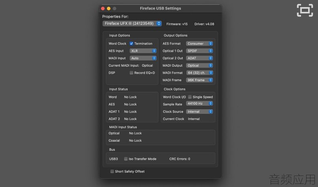Click the Input Options heading
Image resolution: width=318 pixels, height=187 pixels.
coord(119,36)
